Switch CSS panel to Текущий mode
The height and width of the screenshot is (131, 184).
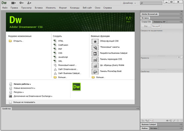coord(156,26)
